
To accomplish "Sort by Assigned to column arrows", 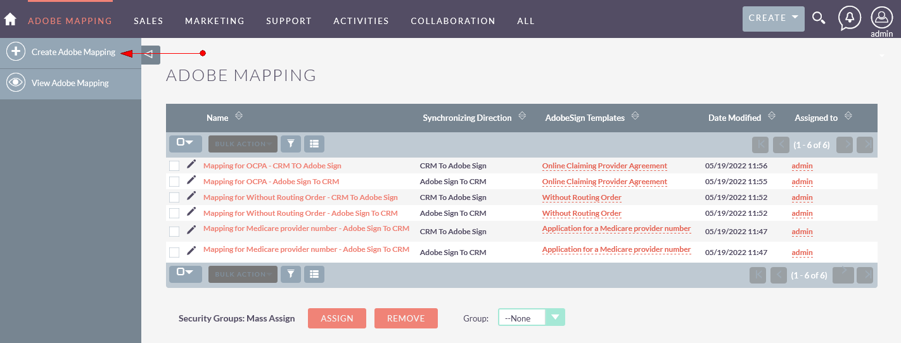I will pos(848,116).
